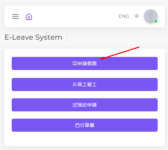Open the user avatar profile menu
Screen dimensions: 168x150
[x=151, y=16]
